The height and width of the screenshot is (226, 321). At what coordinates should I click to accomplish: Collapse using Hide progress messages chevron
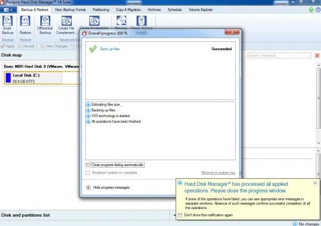88,188
